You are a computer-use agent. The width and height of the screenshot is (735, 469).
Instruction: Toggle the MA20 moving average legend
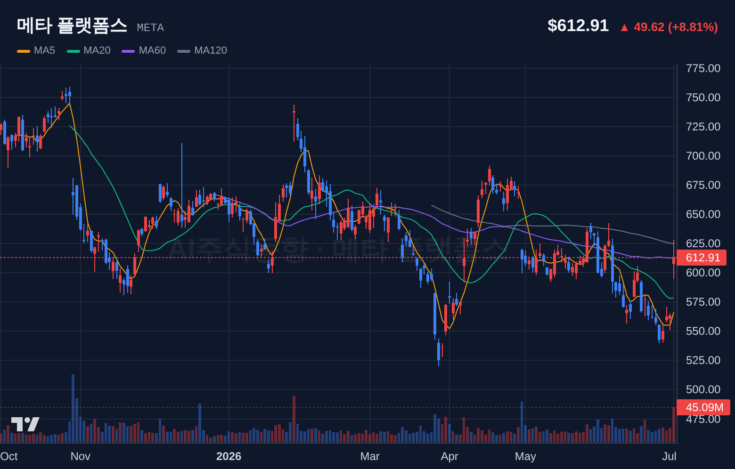[89, 50]
